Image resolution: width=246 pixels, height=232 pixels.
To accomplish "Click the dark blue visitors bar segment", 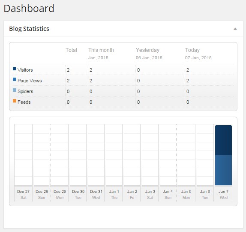I will (x=223, y=140).
